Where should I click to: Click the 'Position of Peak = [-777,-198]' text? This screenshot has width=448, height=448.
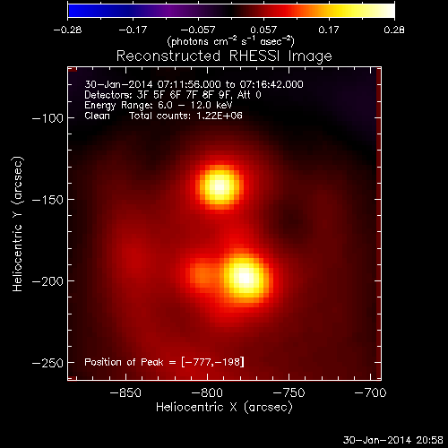coord(164,362)
